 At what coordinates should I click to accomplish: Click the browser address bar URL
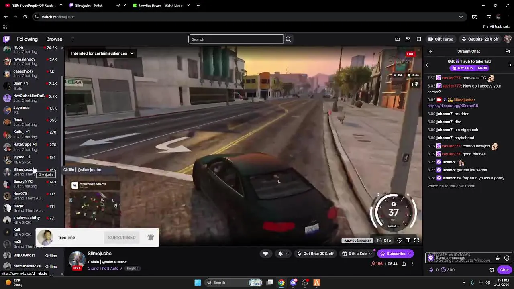pos(58,17)
